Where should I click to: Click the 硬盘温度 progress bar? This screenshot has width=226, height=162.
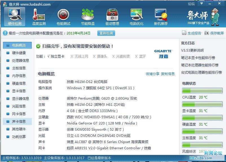tap(202, 118)
